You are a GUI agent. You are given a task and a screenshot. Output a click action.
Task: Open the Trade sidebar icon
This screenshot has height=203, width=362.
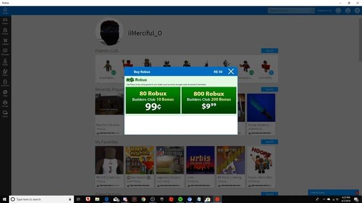point(5,93)
